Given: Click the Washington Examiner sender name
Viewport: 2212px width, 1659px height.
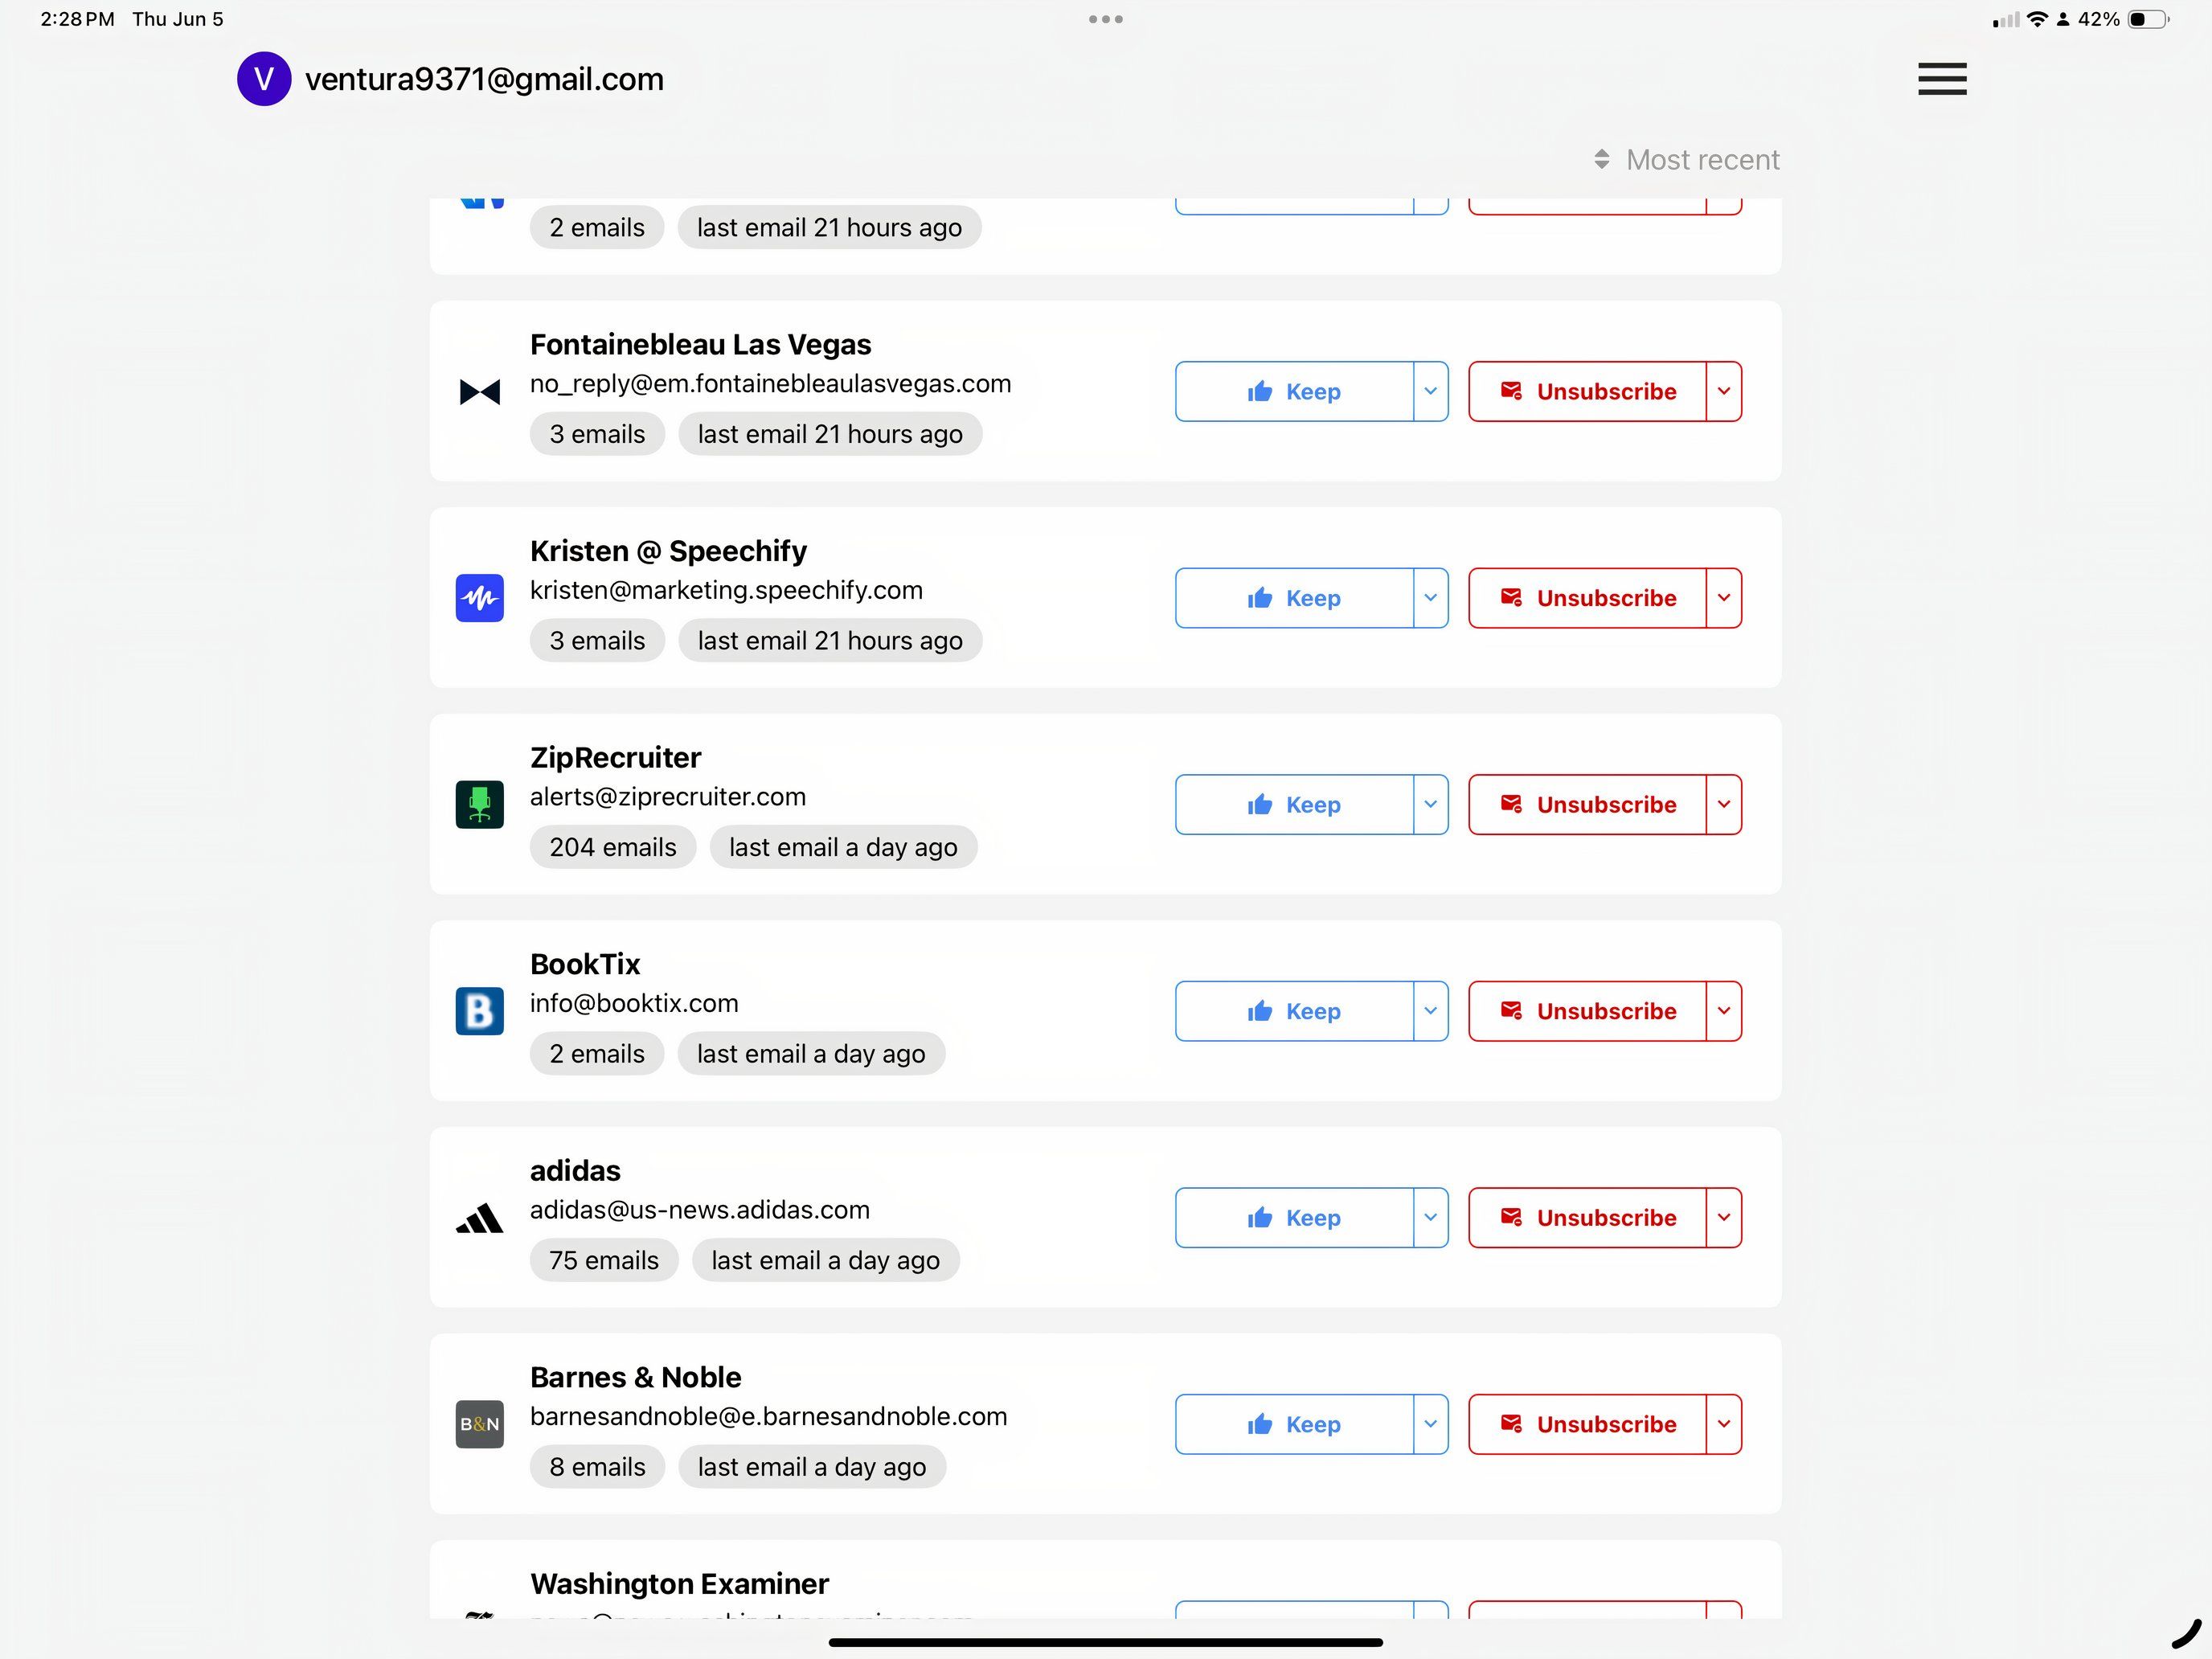Looking at the screenshot, I should click(x=680, y=1583).
